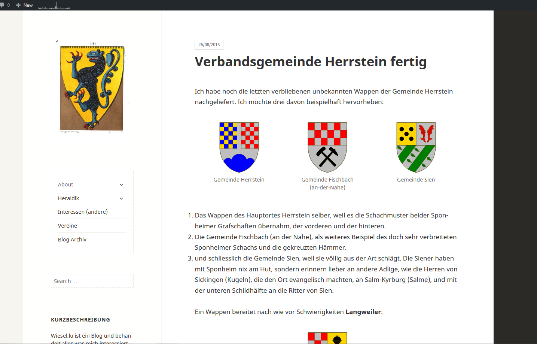This screenshot has height=344, width=537.
Task: Open the Gemeinde Fischbach coat of arms image
Action: point(327,147)
